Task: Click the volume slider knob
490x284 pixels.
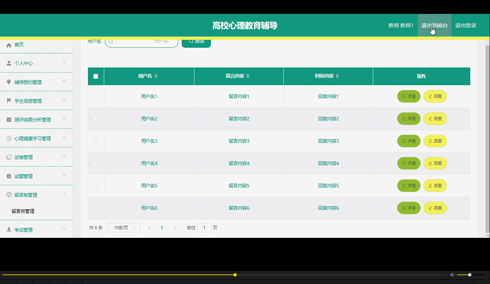Action: [x=470, y=275]
